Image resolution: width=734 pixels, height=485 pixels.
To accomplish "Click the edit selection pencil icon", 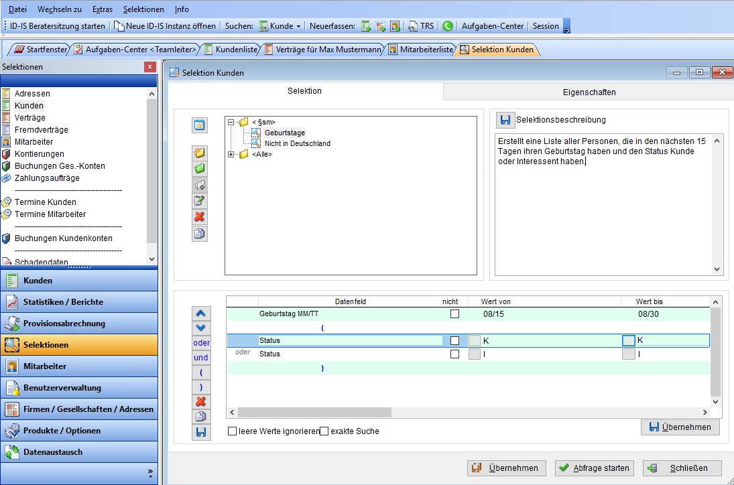I will 200,201.
